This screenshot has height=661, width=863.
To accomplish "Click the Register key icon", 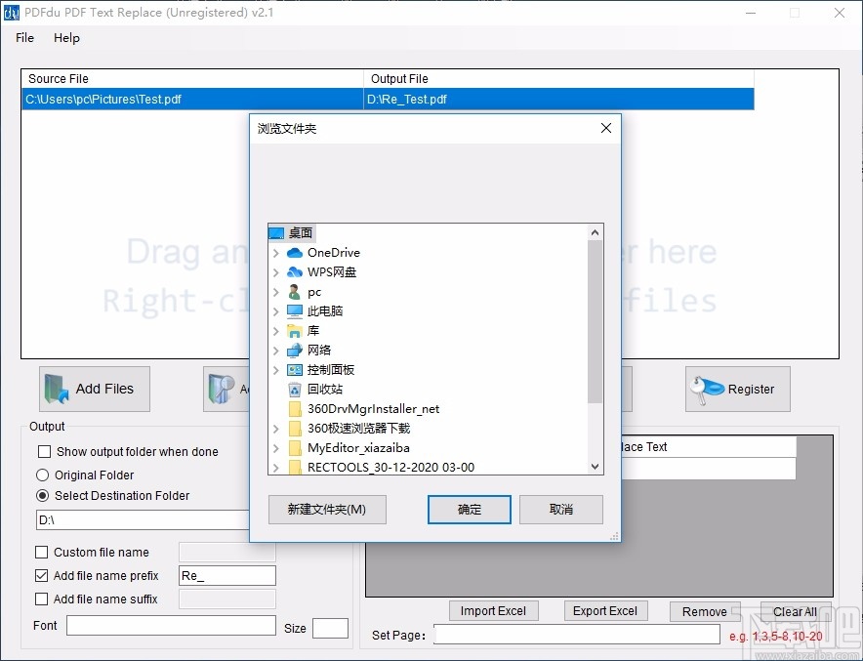I will [x=708, y=388].
